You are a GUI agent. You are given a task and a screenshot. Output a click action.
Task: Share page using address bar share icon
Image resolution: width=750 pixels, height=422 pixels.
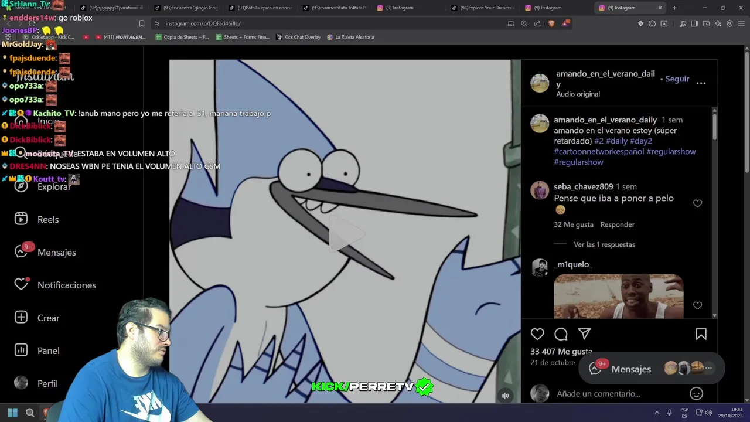(x=537, y=23)
